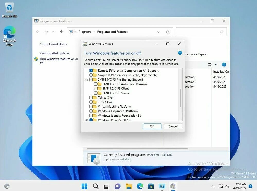Click the horizontal scrollbar above status pane

click(x=138, y=149)
